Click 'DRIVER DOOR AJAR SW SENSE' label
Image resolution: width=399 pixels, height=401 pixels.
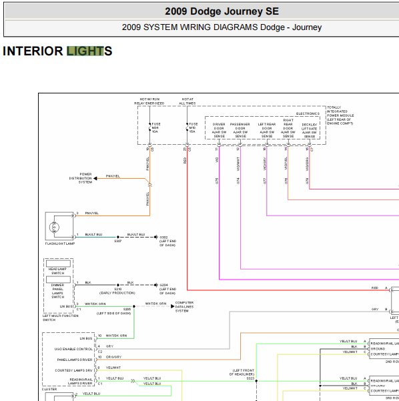tap(219, 130)
